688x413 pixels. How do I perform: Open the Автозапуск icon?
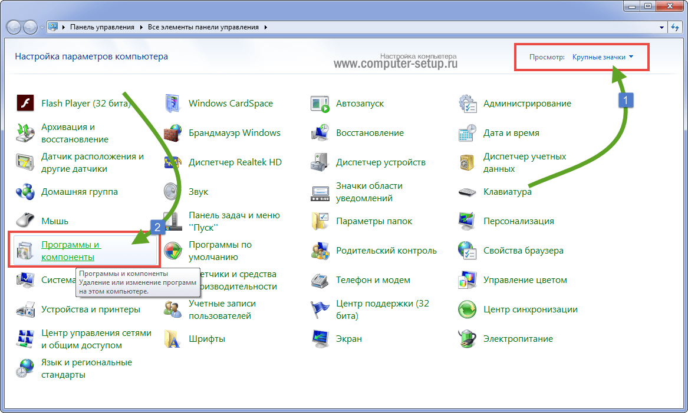320,104
